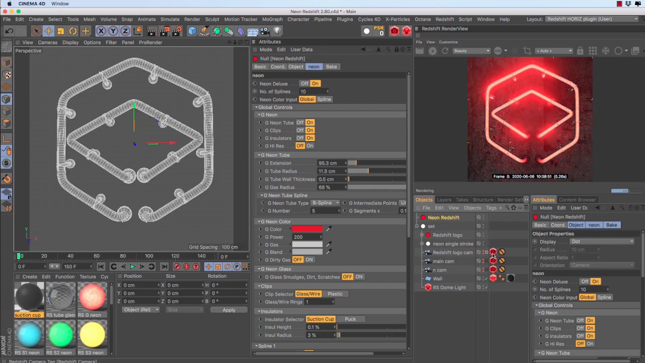Image resolution: width=645 pixels, height=363 pixels.
Task: Add a Camera object from toolbar
Action: pyautogui.click(x=265, y=31)
